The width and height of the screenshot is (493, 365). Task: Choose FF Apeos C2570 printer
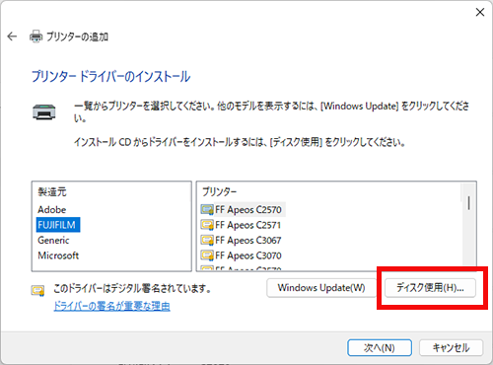(x=248, y=209)
